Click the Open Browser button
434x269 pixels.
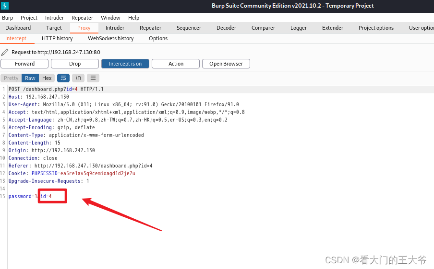(226, 64)
